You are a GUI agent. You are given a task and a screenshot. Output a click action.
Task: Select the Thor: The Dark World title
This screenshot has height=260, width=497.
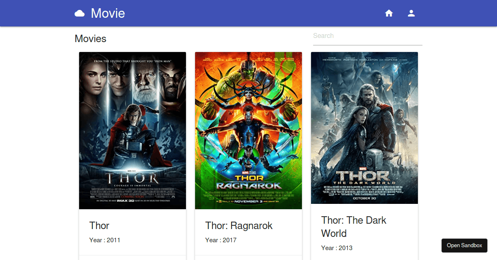[x=354, y=227]
